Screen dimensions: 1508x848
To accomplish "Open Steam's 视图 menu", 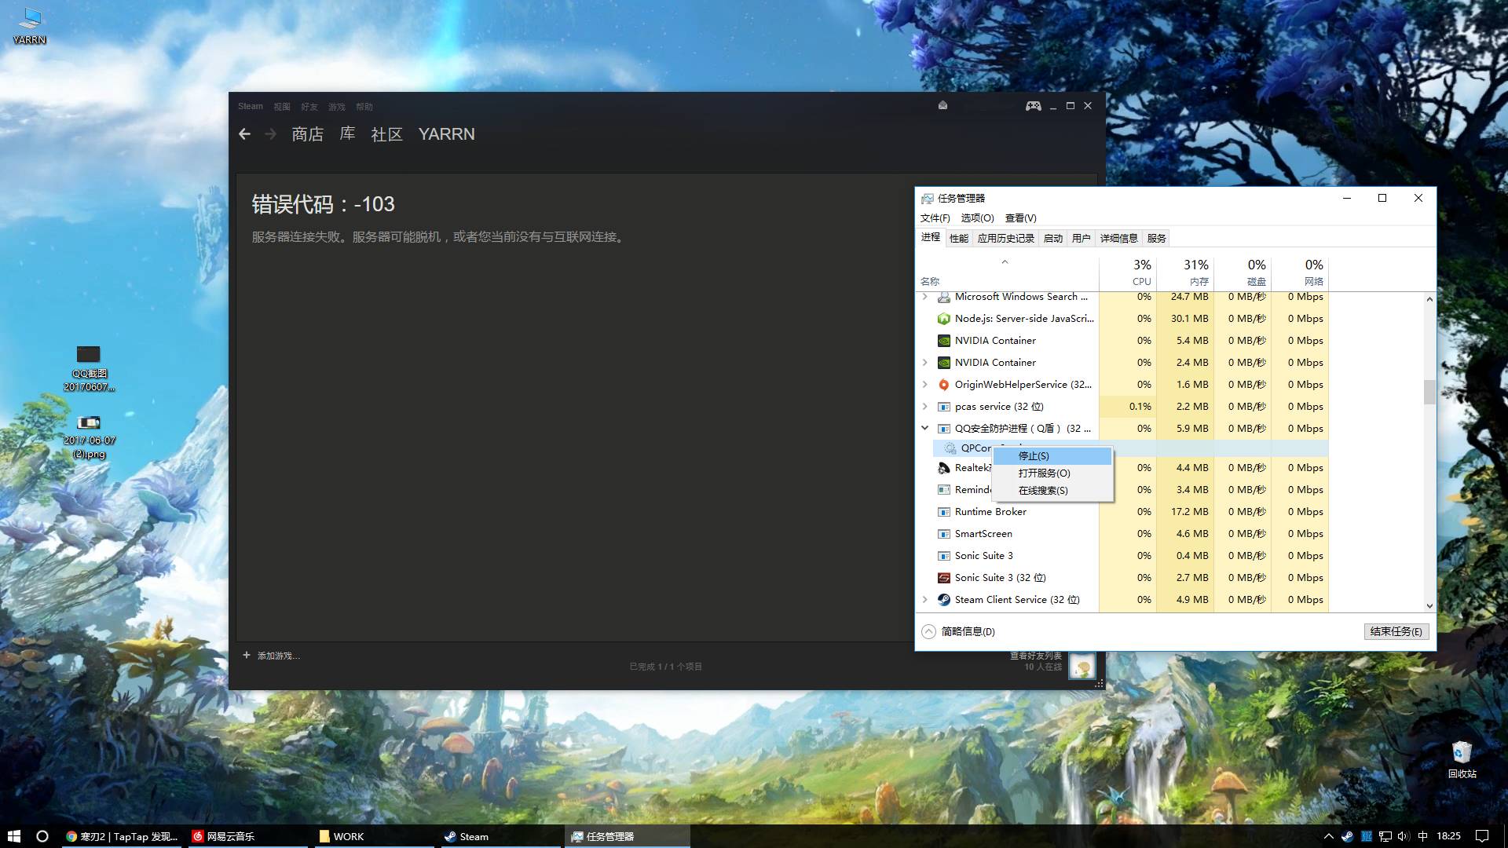I will 282,107.
